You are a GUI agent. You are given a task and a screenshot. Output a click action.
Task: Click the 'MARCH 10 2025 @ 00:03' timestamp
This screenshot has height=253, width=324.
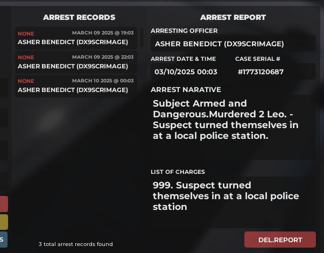(x=103, y=81)
